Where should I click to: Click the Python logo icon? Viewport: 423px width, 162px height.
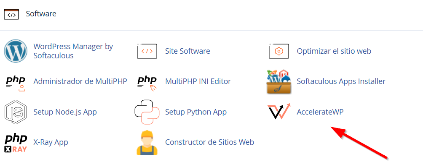147,112
